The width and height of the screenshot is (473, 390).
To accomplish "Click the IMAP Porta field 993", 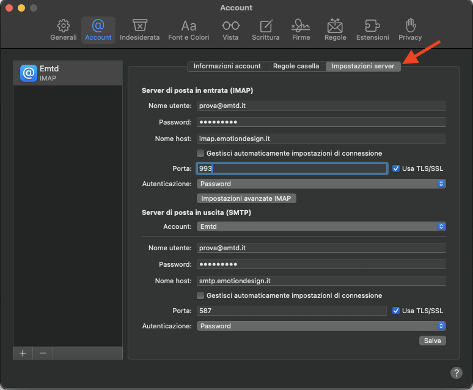I will coord(291,168).
